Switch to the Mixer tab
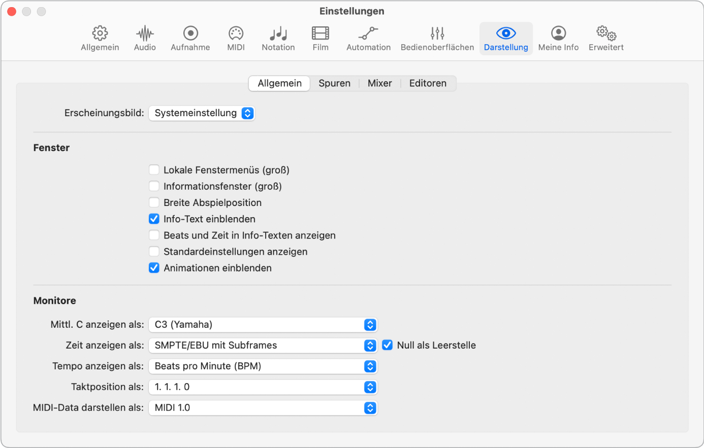This screenshot has width=704, height=448. 380,83
